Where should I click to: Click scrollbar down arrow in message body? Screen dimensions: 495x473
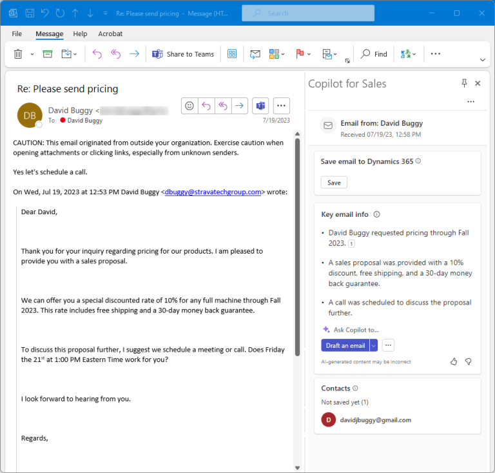pos(297,468)
